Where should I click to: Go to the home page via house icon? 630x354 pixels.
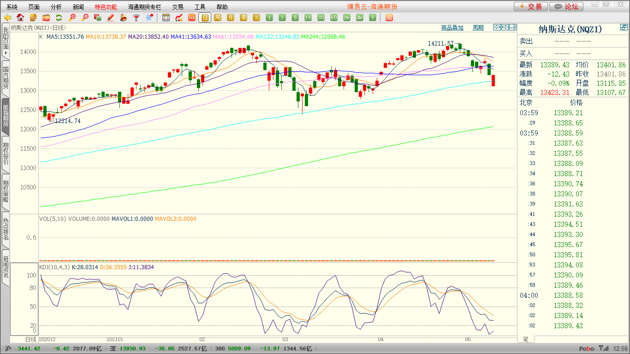pyautogui.click(x=20, y=18)
